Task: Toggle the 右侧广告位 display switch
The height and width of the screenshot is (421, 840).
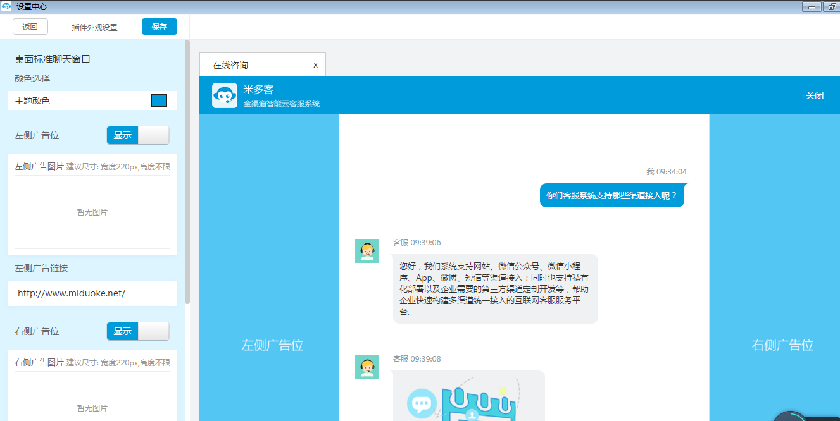Action: point(138,331)
